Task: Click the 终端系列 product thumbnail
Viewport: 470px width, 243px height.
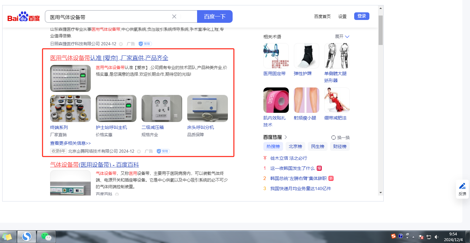Action: coord(70,108)
